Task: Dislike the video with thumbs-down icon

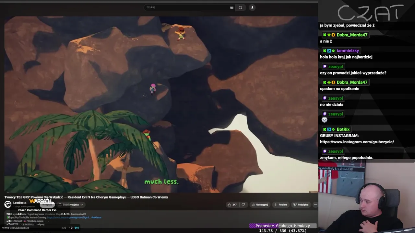Action: click(x=243, y=205)
